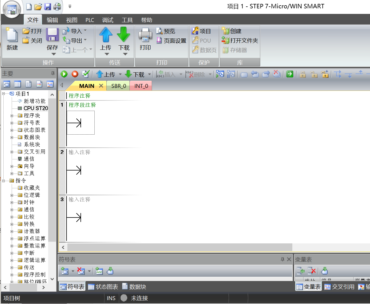Open 预览 print preview
This screenshot has width=370, height=304.
[166, 31]
